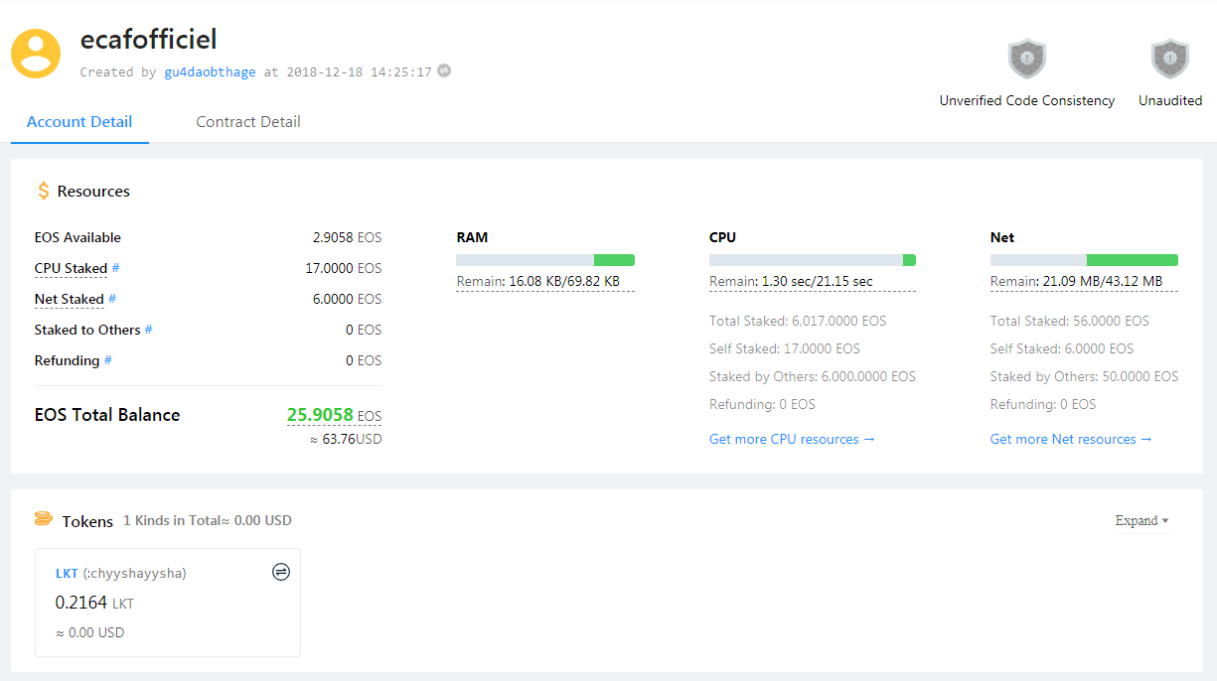Image resolution: width=1217 pixels, height=681 pixels.
Task: Click the account name ecafofficiel
Action: coord(148,40)
